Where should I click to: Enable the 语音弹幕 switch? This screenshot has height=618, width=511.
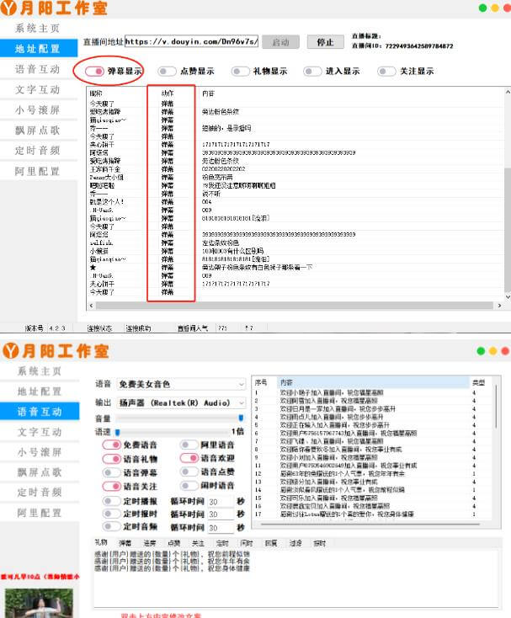click(111, 472)
